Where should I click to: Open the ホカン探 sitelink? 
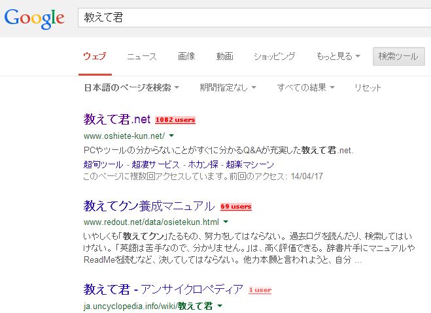[203, 164]
